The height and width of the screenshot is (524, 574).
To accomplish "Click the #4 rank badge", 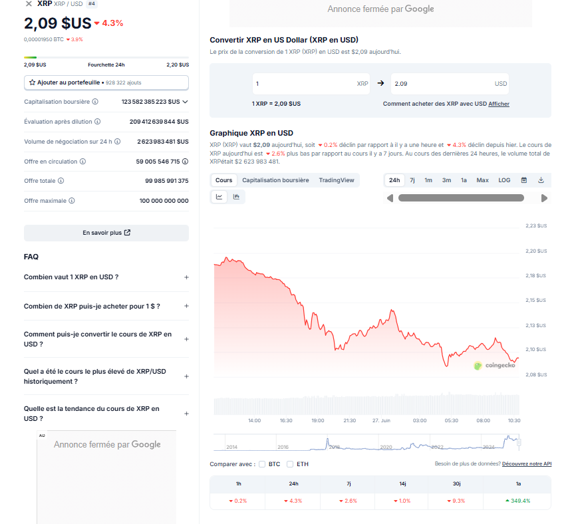I will click(x=92, y=4).
